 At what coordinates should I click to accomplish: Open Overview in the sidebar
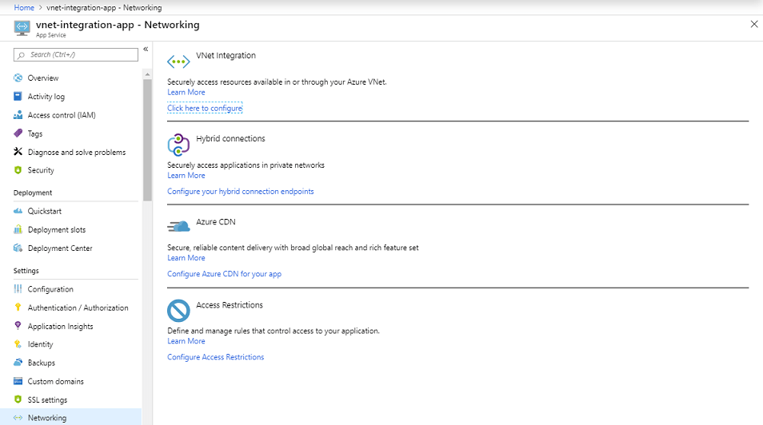tap(43, 77)
